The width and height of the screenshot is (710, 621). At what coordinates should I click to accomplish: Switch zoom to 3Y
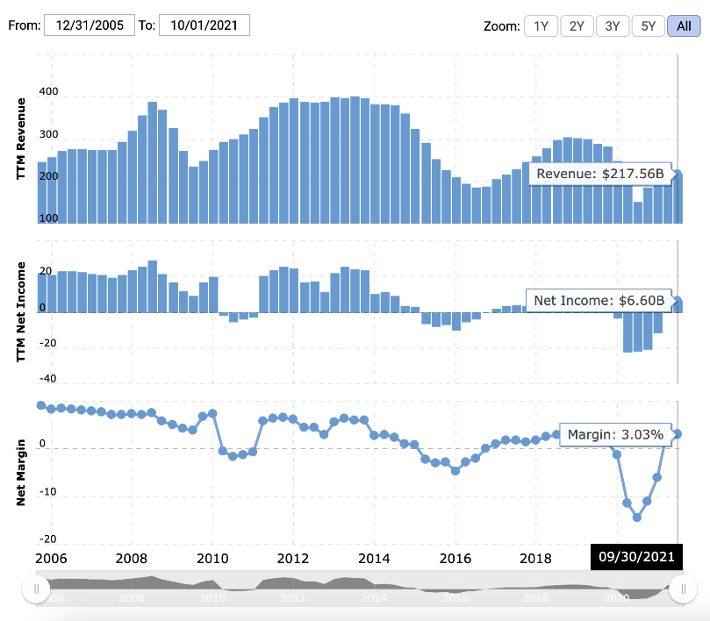coord(613,25)
